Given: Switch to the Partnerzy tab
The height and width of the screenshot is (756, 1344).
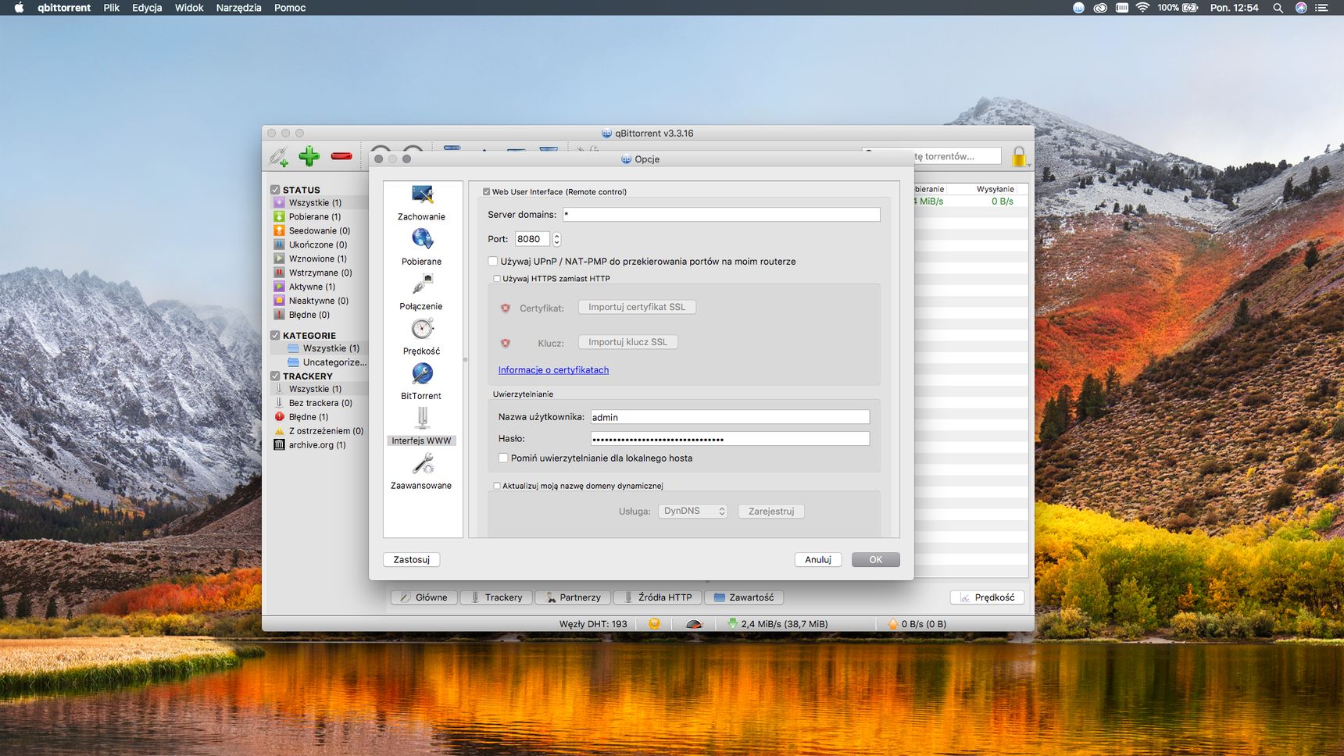Looking at the screenshot, I should click(x=574, y=597).
